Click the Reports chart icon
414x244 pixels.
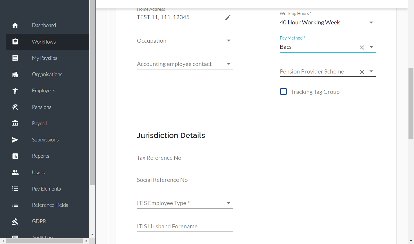15,156
